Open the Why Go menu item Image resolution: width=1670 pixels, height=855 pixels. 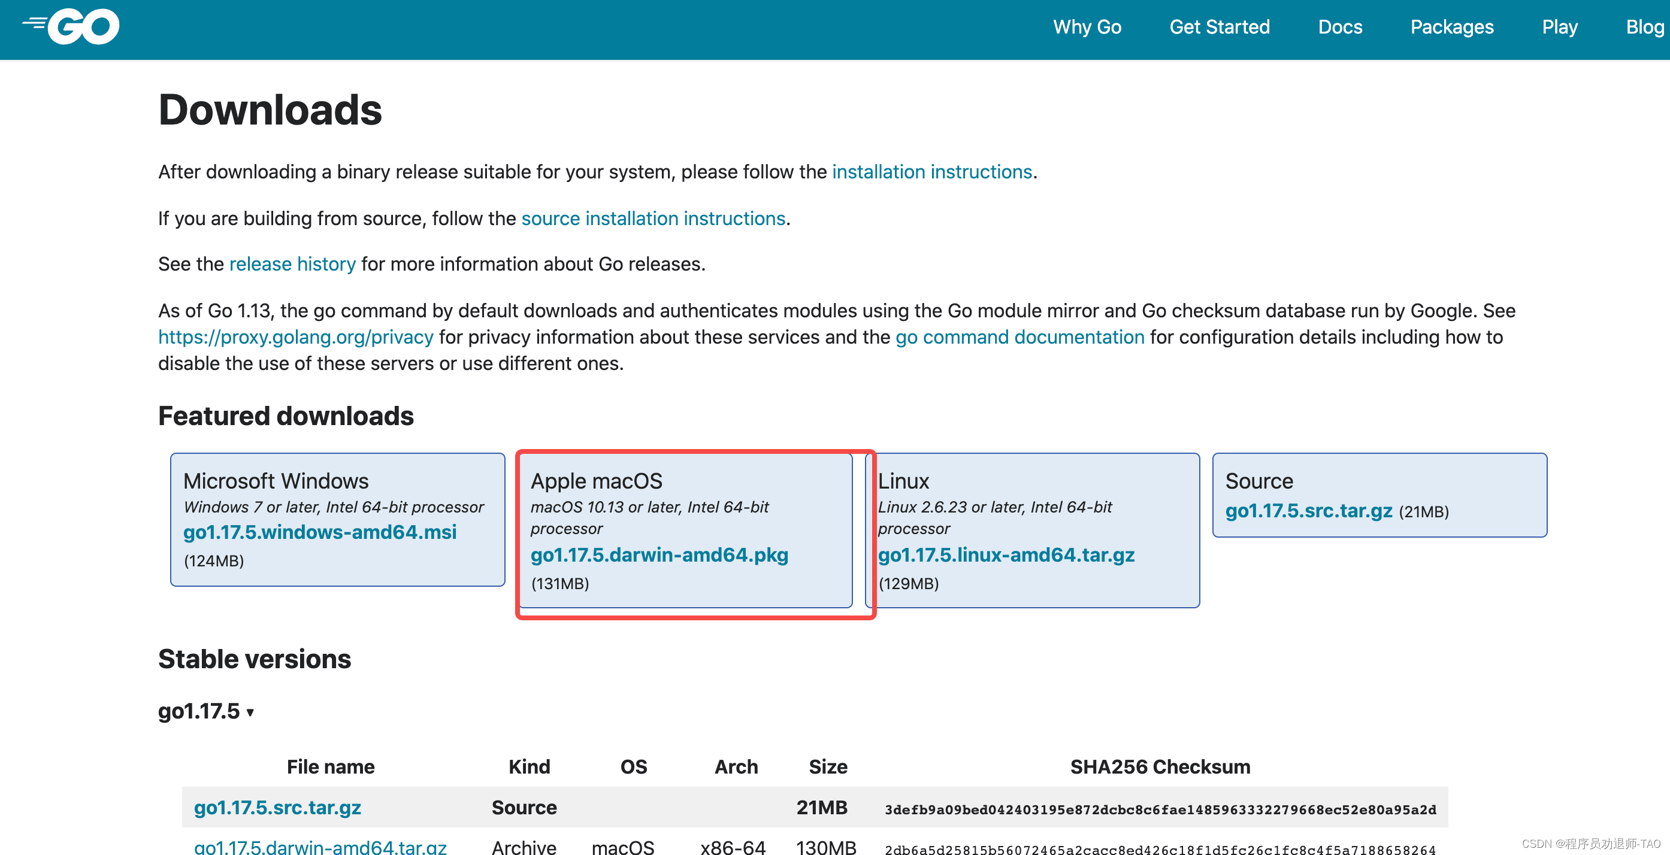pyautogui.click(x=1087, y=27)
